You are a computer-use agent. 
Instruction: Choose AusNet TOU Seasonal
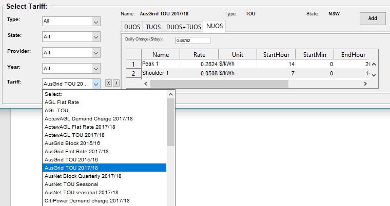(105, 184)
